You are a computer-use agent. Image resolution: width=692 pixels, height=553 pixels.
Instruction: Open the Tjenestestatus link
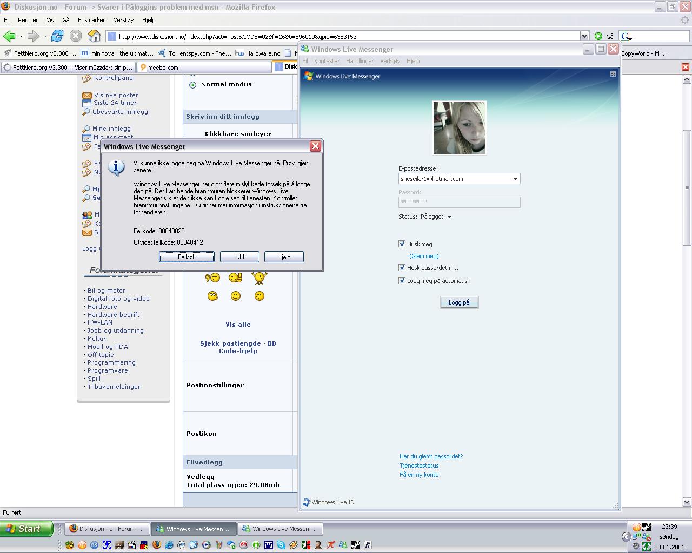[419, 466]
